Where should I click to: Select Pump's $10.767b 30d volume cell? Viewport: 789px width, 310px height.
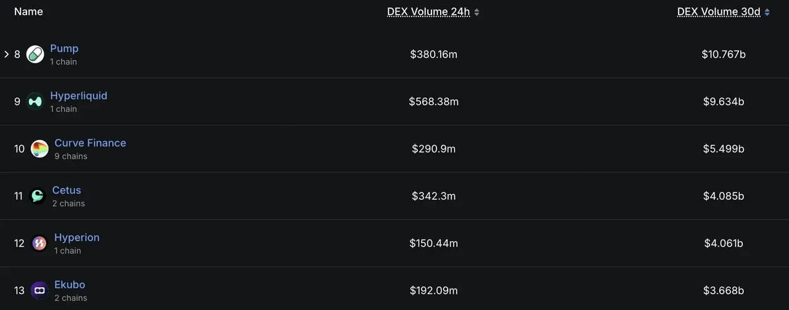coord(724,54)
